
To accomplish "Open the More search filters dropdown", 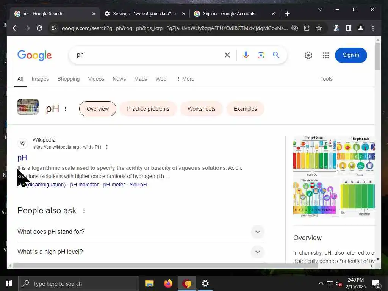I will click(185, 79).
